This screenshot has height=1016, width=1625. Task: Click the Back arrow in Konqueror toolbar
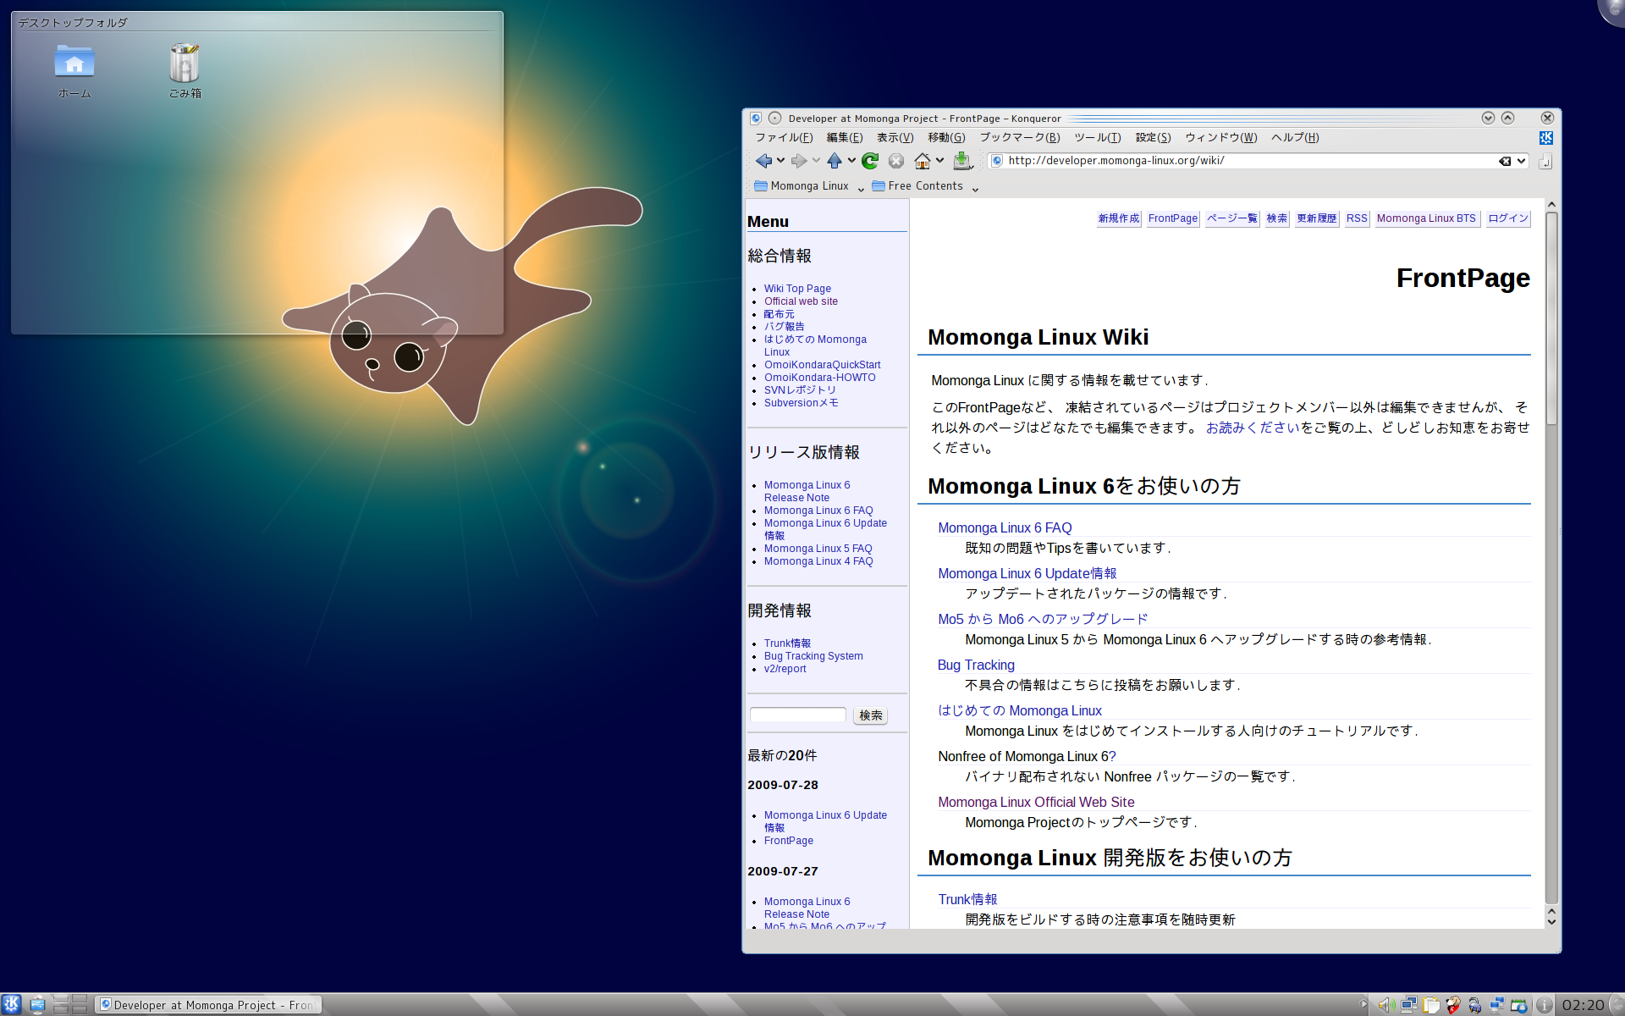[763, 161]
